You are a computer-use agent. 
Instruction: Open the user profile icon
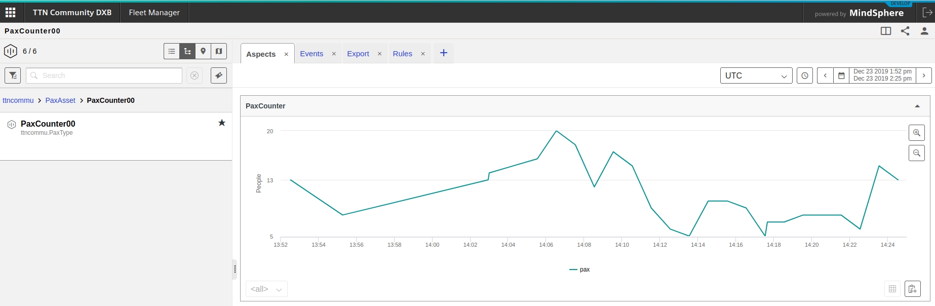[x=924, y=31]
